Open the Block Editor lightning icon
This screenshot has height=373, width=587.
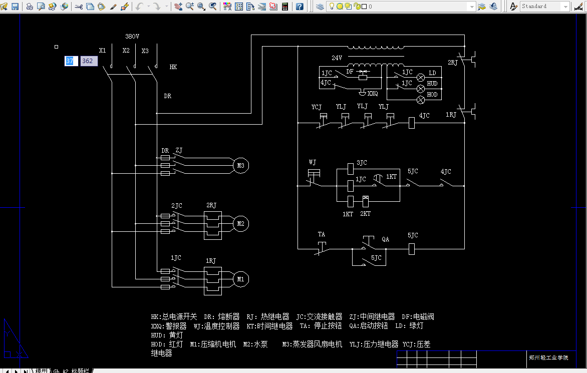click(x=125, y=7)
